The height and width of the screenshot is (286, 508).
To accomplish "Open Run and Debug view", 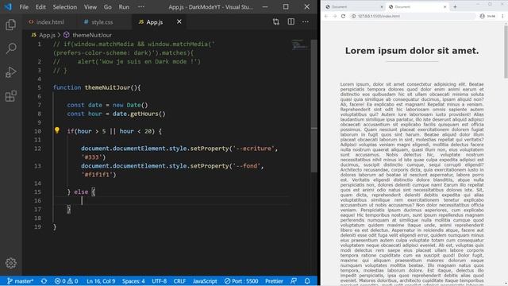I will click(x=10, y=72).
